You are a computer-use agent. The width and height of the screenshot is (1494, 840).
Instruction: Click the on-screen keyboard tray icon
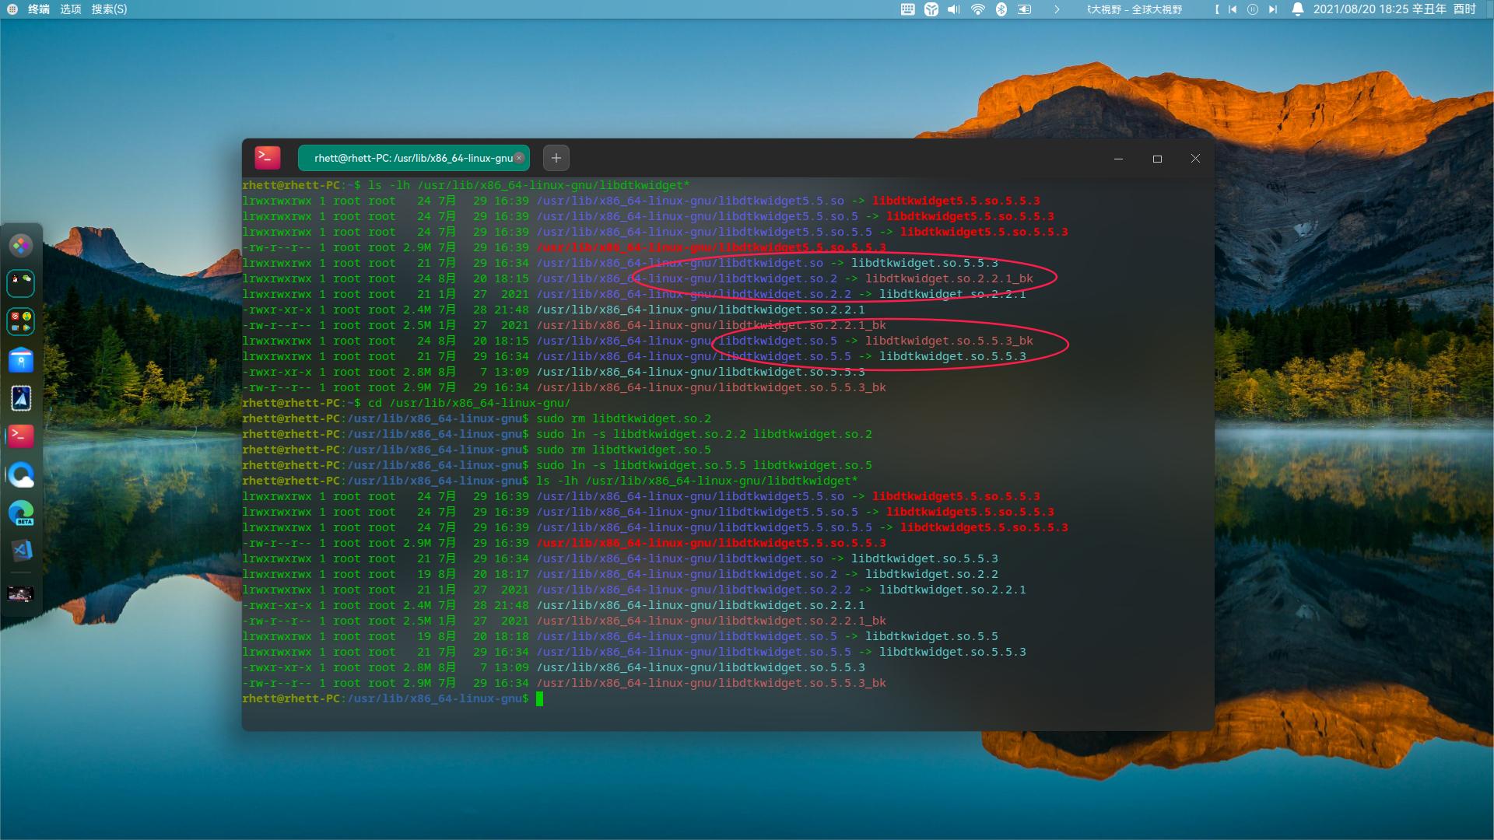coord(907,9)
